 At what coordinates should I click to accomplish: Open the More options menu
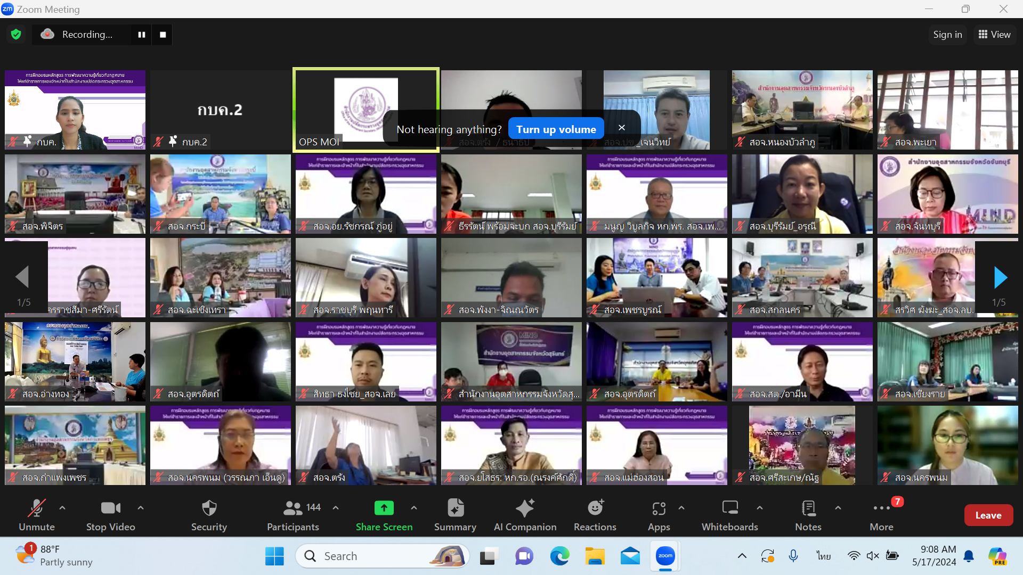point(881,508)
